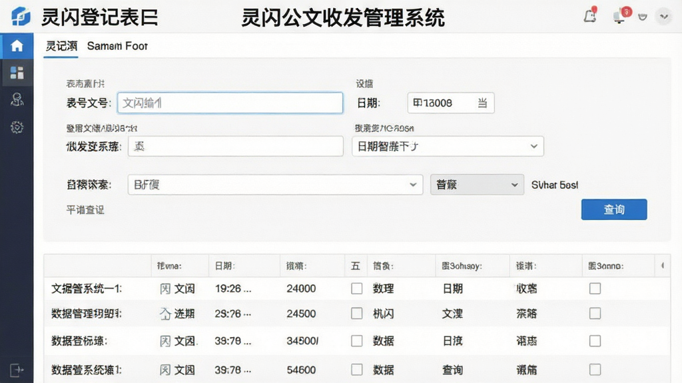682x383 pixels.
Task: Tick the first checkbox in 24000 row
Action: (x=357, y=289)
